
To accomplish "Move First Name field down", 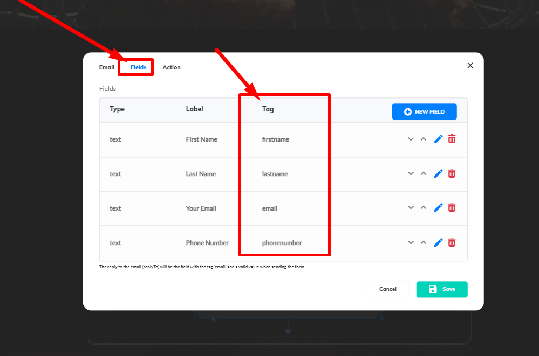I will tap(411, 139).
